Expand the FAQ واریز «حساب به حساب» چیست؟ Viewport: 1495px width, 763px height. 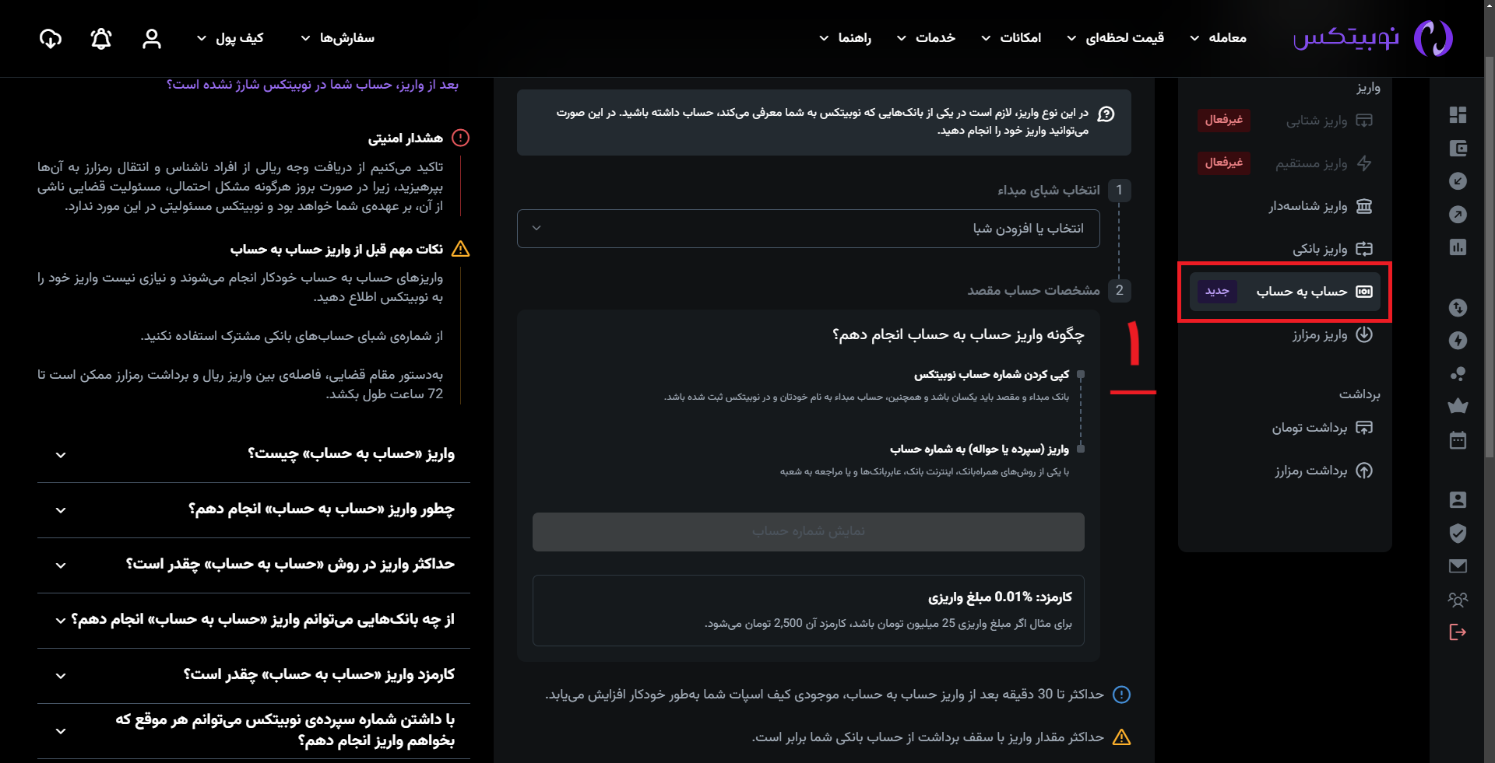click(x=254, y=454)
